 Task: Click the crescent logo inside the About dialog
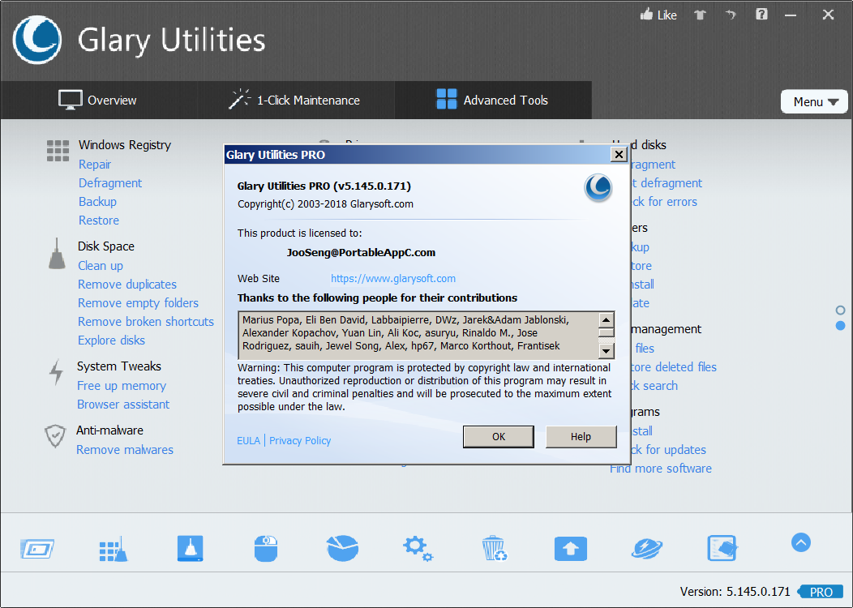pos(598,187)
